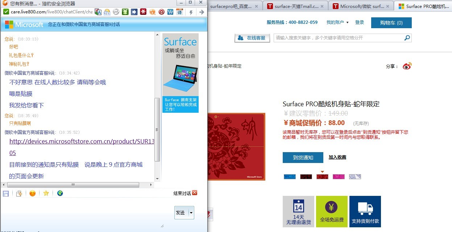Click the chat horizontal scroll left arrow
This screenshot has height=232, width=452.
tap(4, 185)
